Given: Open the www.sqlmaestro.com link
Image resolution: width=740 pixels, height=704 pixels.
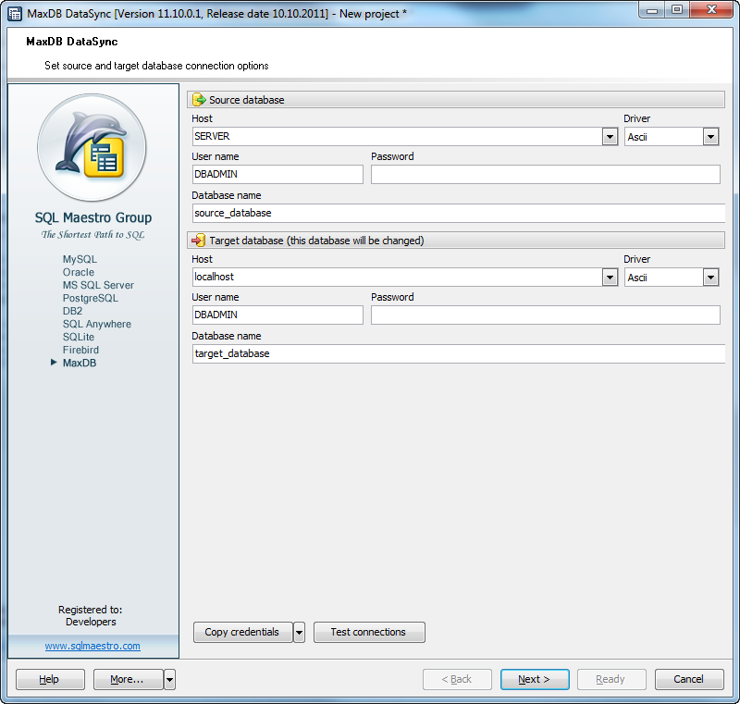Looking at the screenshot, I should [92, 646].
